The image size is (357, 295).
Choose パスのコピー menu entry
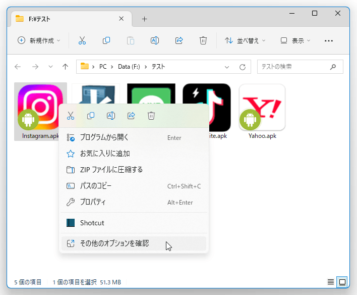point(134,186)
